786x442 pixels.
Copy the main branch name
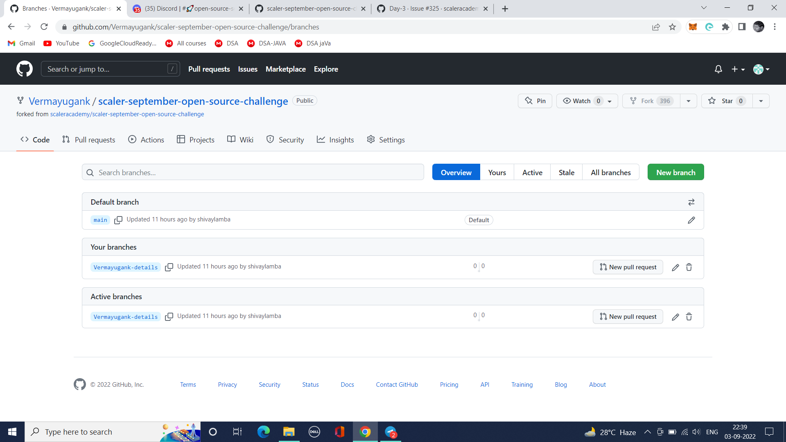click(118, 220)
